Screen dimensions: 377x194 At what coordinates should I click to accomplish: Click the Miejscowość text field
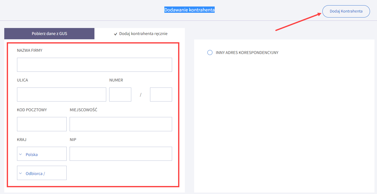coord(121,124)
